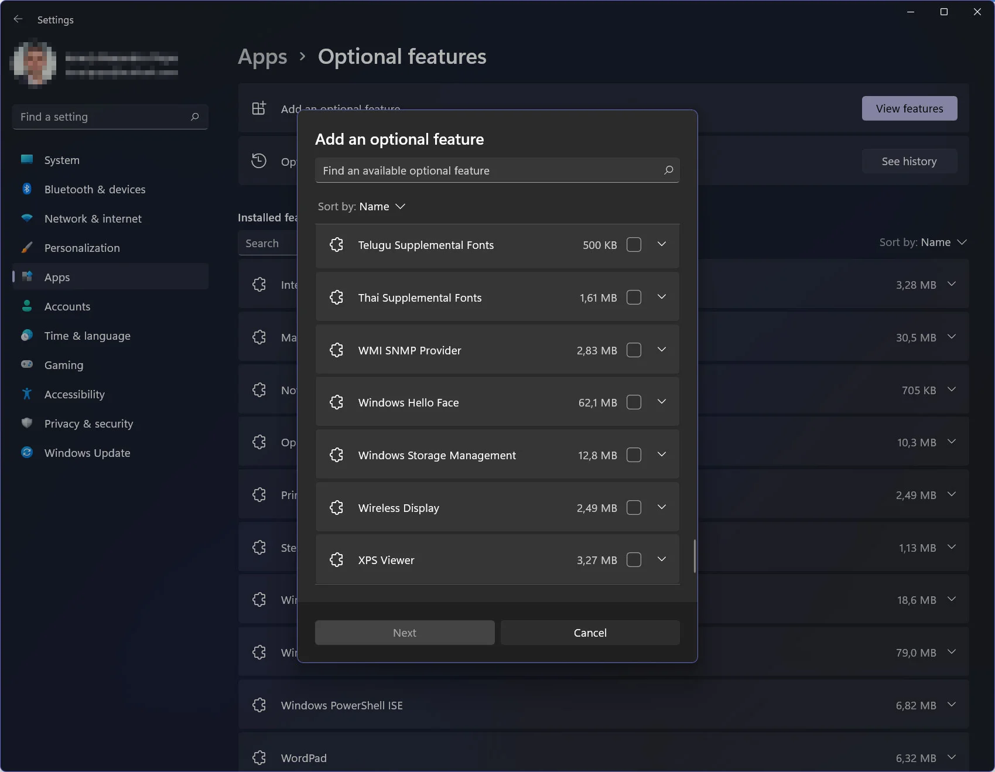Click the WMI SNMP Provider gear icon

tap(337, 350)
